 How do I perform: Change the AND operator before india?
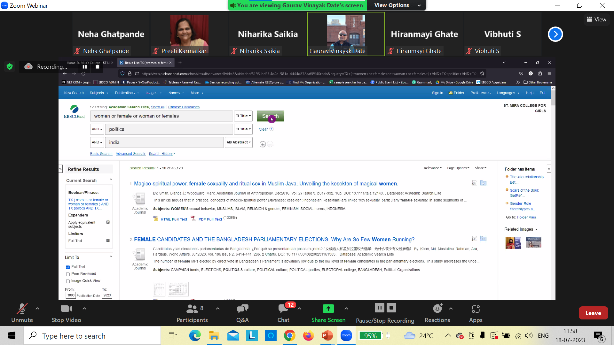(97, 142)
